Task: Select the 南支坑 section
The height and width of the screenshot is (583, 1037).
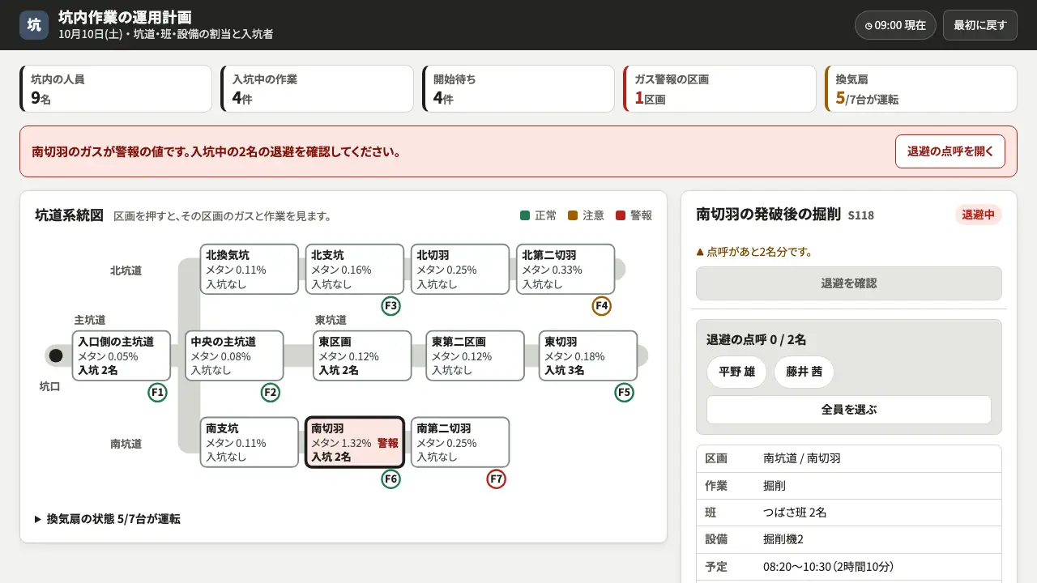Action: point(250,442)
